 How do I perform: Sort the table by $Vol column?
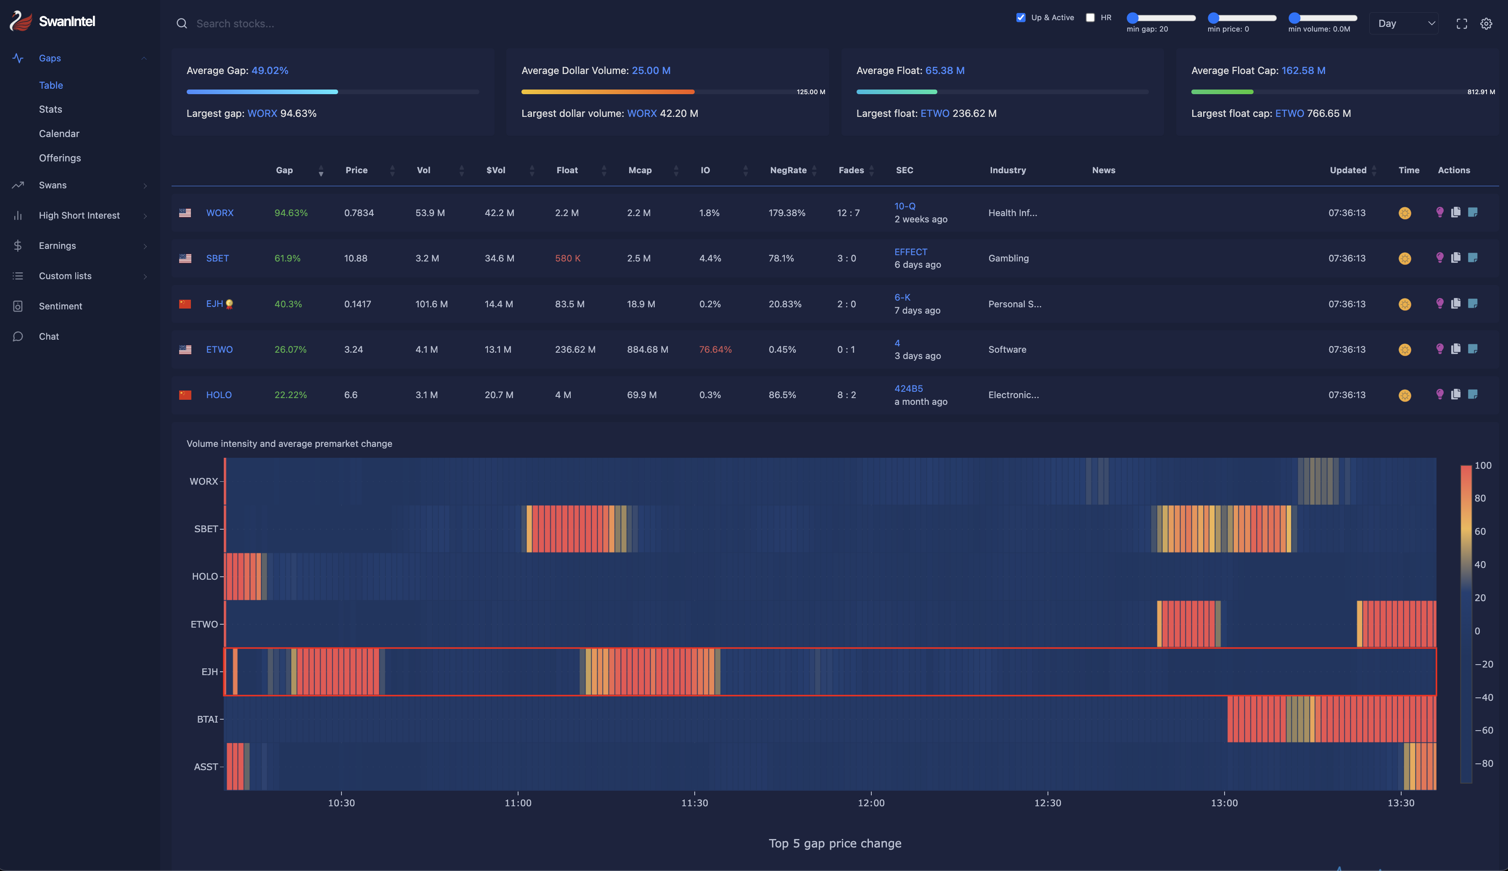pyautogui.click(x=532, y=171)
